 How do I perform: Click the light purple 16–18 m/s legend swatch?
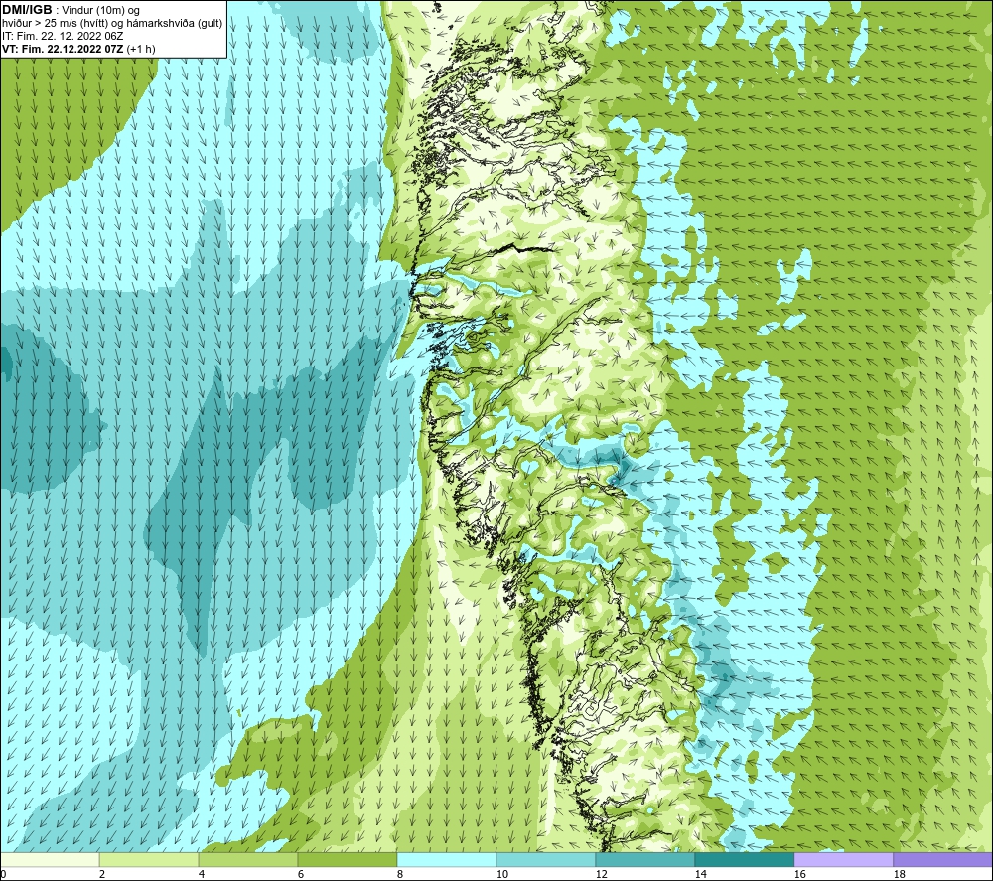(x=843, y=859)
